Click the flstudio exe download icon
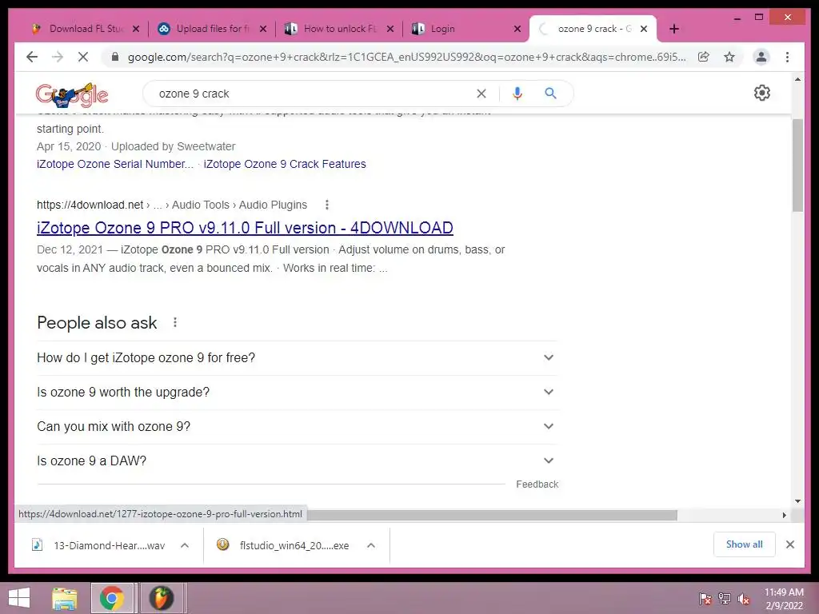This screenshot has height=614, width=819. (x=222, y=544)
